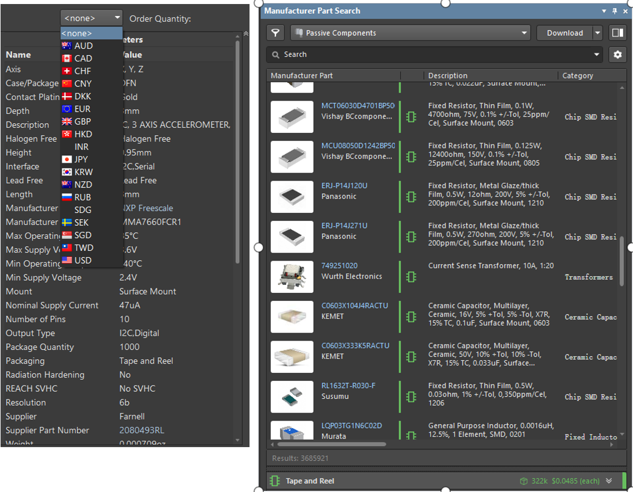Open part link C0603X333K5RACTU

(x=355, y=345)
